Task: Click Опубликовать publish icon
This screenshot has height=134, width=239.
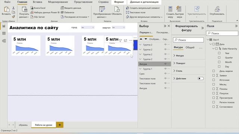Action: [217, 9]
